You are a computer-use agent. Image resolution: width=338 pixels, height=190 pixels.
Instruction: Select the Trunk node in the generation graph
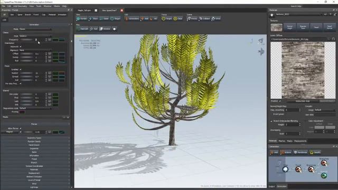298,169
